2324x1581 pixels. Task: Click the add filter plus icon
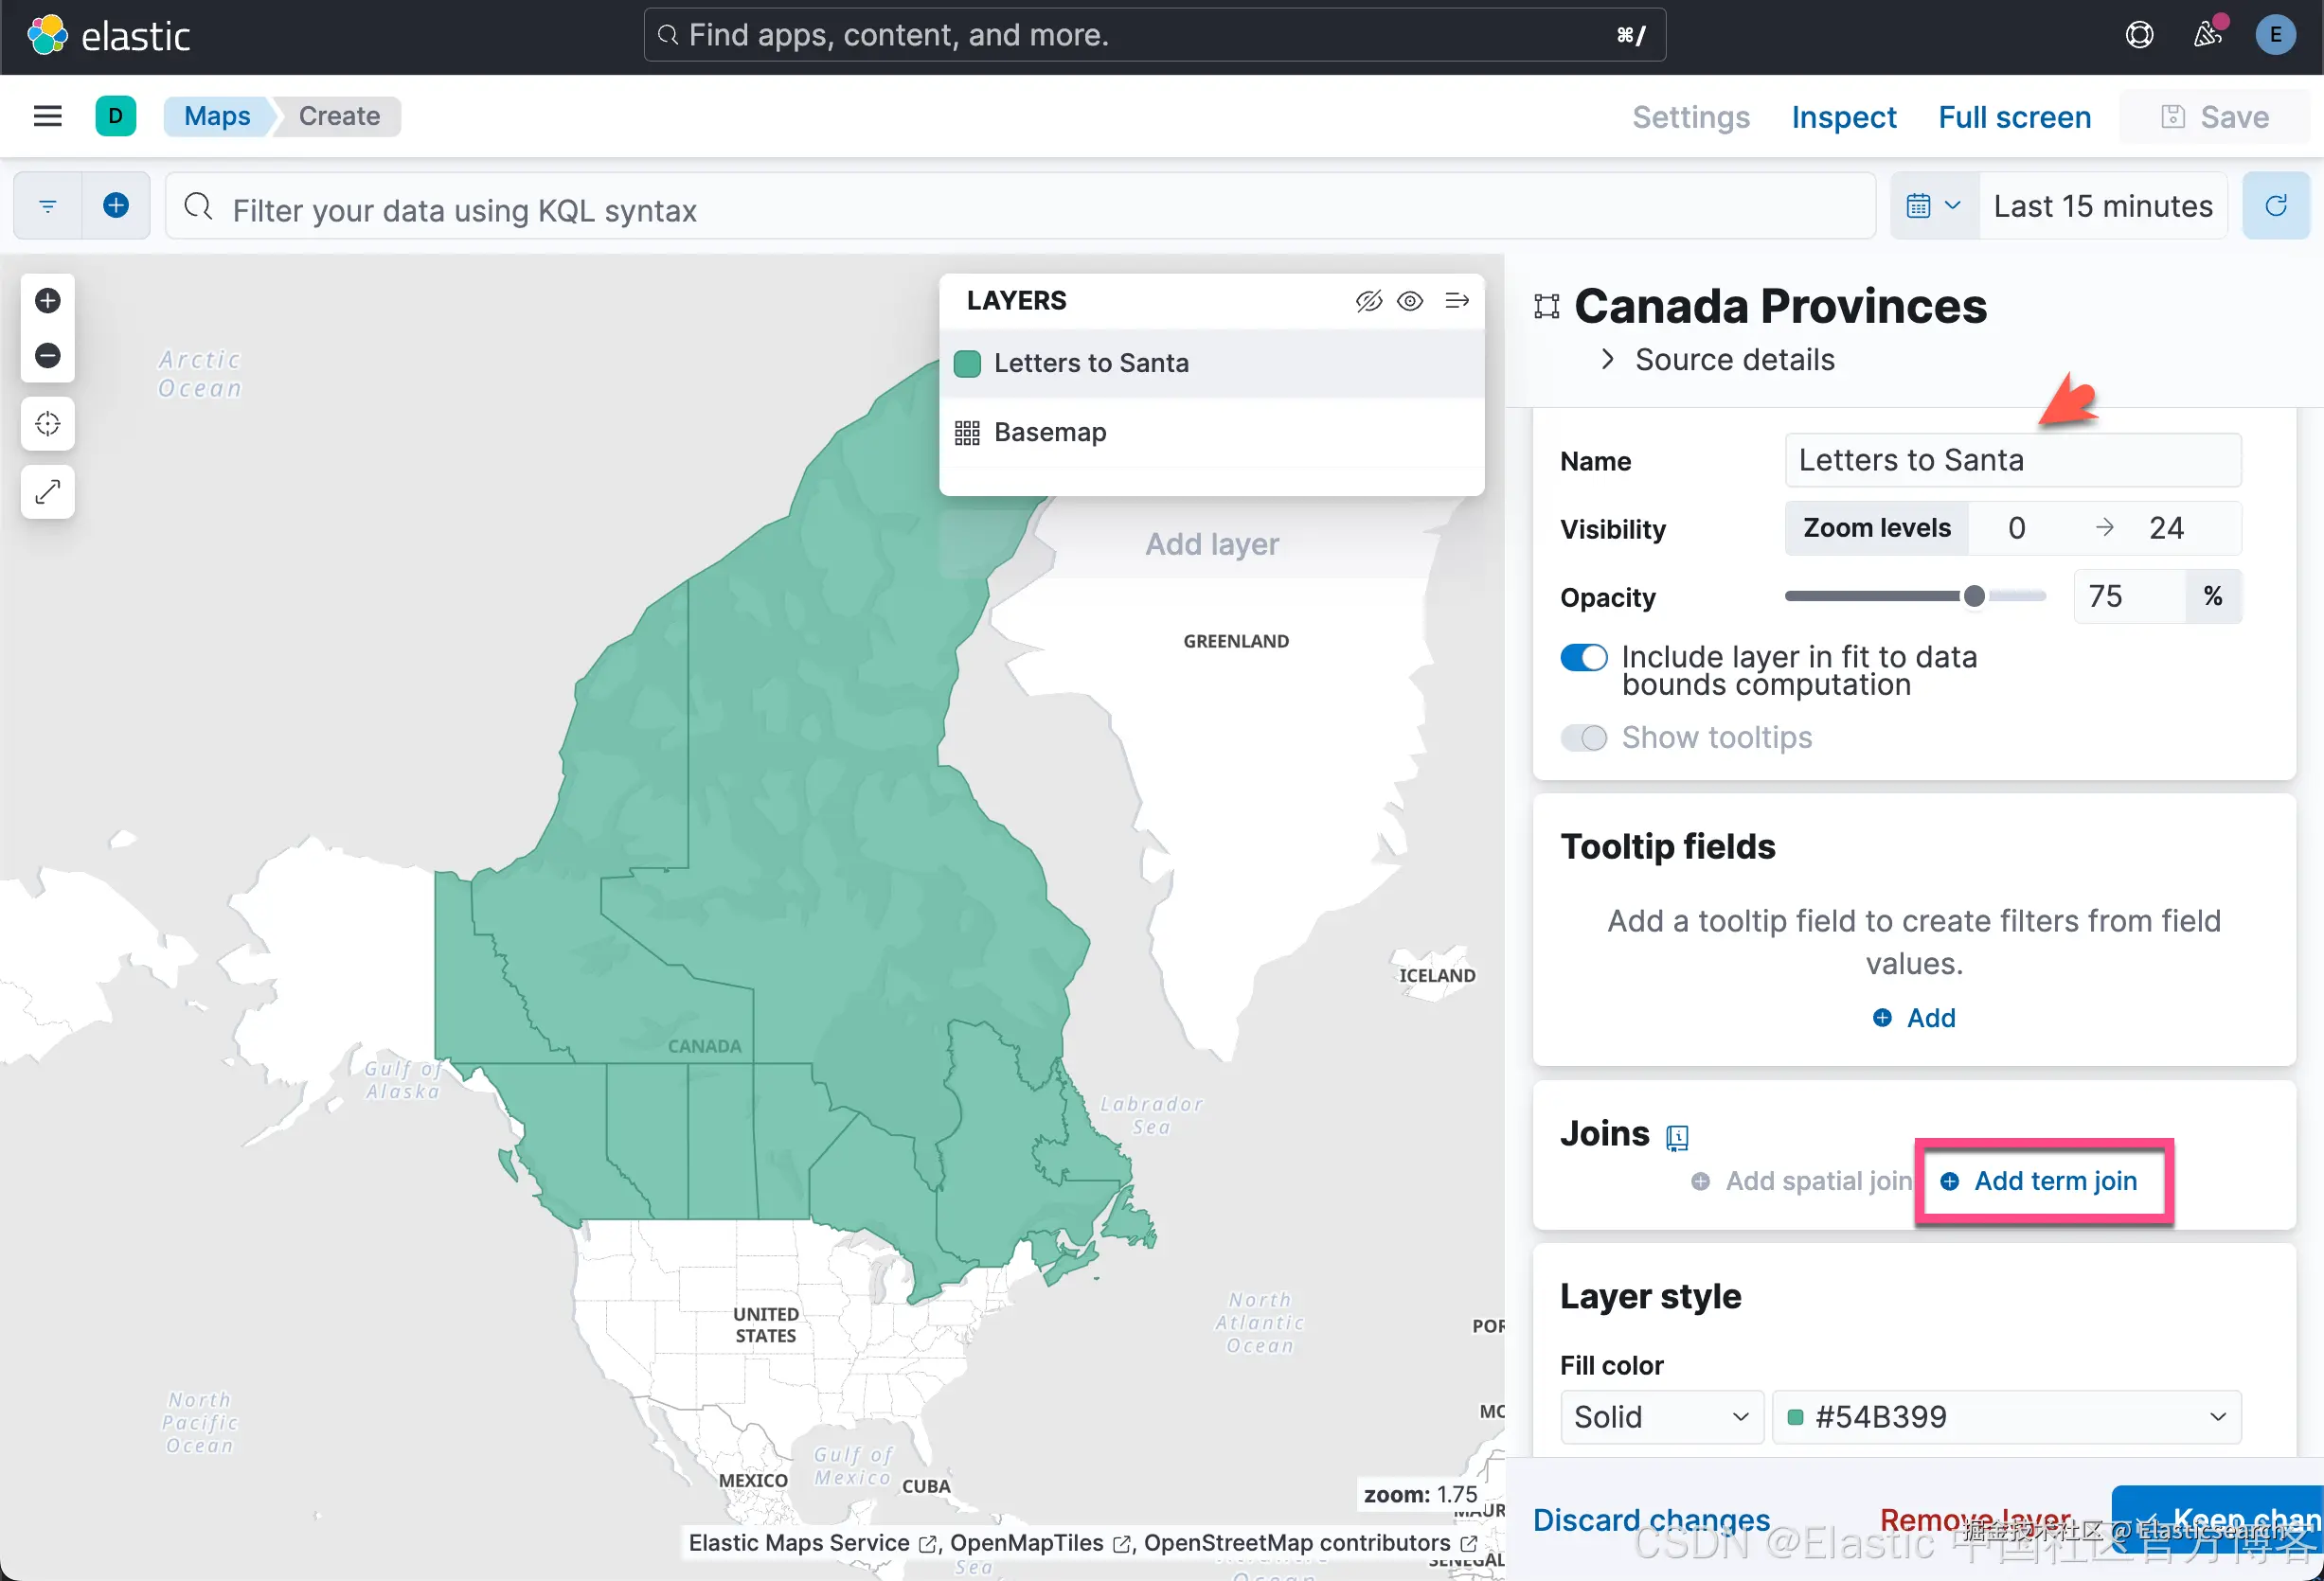click(116, 205)
